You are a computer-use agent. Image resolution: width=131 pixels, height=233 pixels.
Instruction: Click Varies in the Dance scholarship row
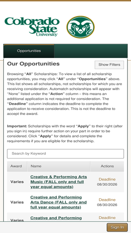tap(17, 202)
